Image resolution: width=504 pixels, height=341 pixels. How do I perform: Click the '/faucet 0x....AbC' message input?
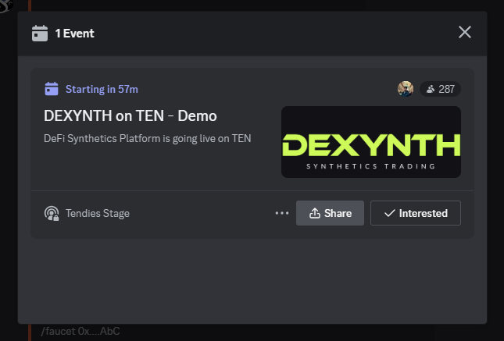80,331
